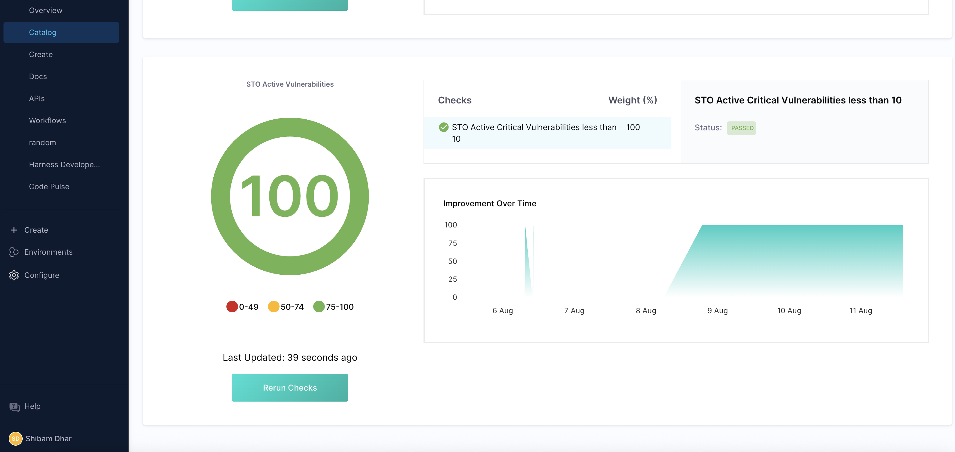955x452 pixels.
Task: Navigate to Workflows
Action: [x=47, y=121]
